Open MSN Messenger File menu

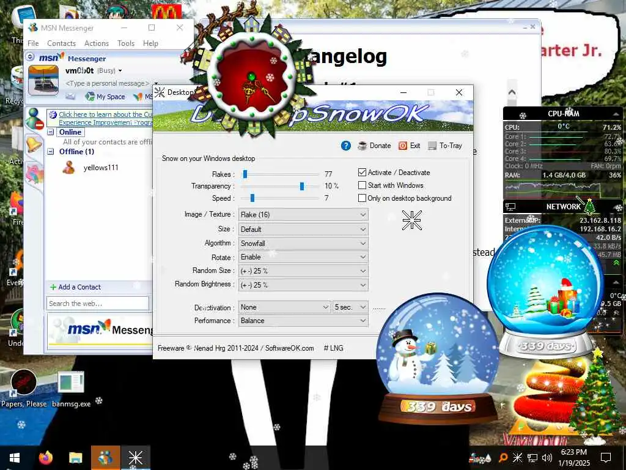pyautogui.click(x=33, y=43)
